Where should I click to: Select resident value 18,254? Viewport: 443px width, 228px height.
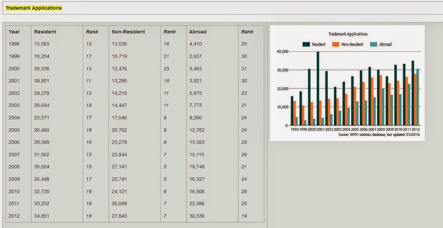pyautogui.click(x=42, y=56)
